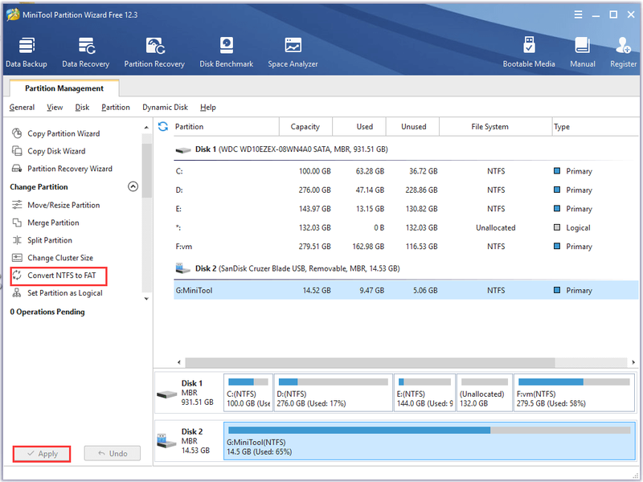Click Disk 2 USB drive icon in list
This screenshot has height=482, width=643.
click(183, 269)
